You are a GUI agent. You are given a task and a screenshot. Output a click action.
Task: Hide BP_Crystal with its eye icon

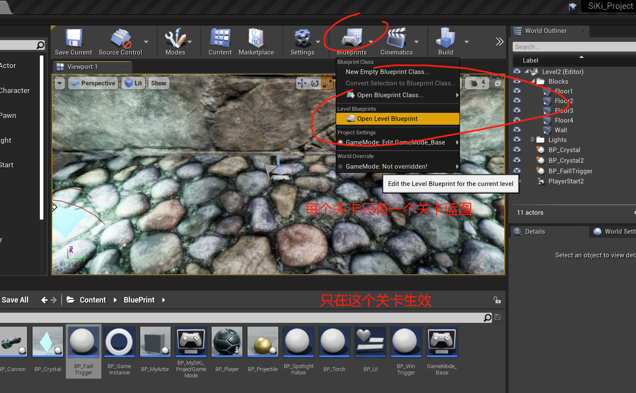[517, 150]
